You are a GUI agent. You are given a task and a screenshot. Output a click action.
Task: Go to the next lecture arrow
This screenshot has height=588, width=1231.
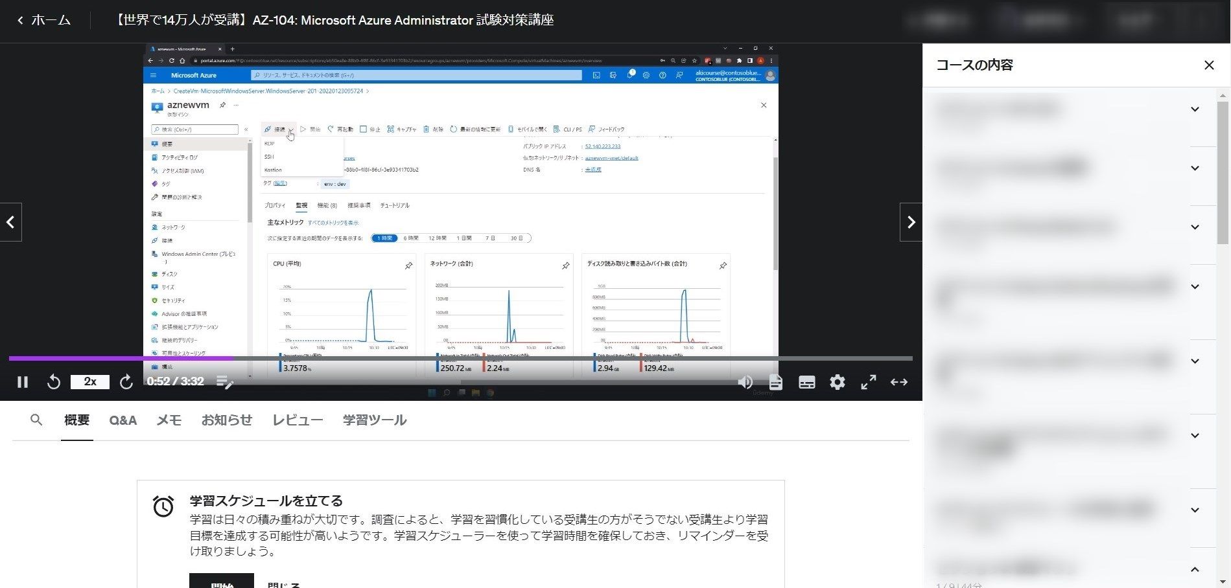(911, 222)
